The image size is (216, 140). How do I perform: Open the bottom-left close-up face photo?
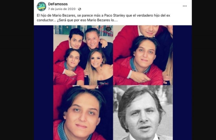point(83,113)
